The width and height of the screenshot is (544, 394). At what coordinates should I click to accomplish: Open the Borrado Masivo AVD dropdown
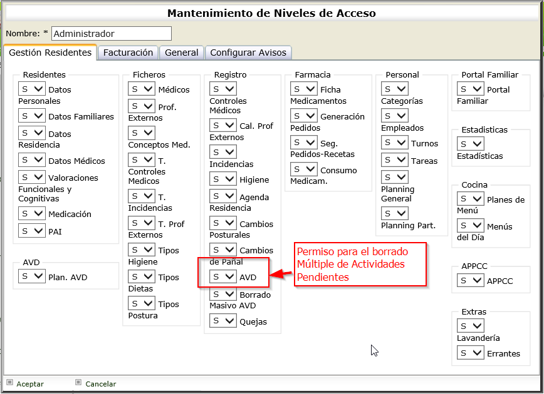click(x=222, y=293)
